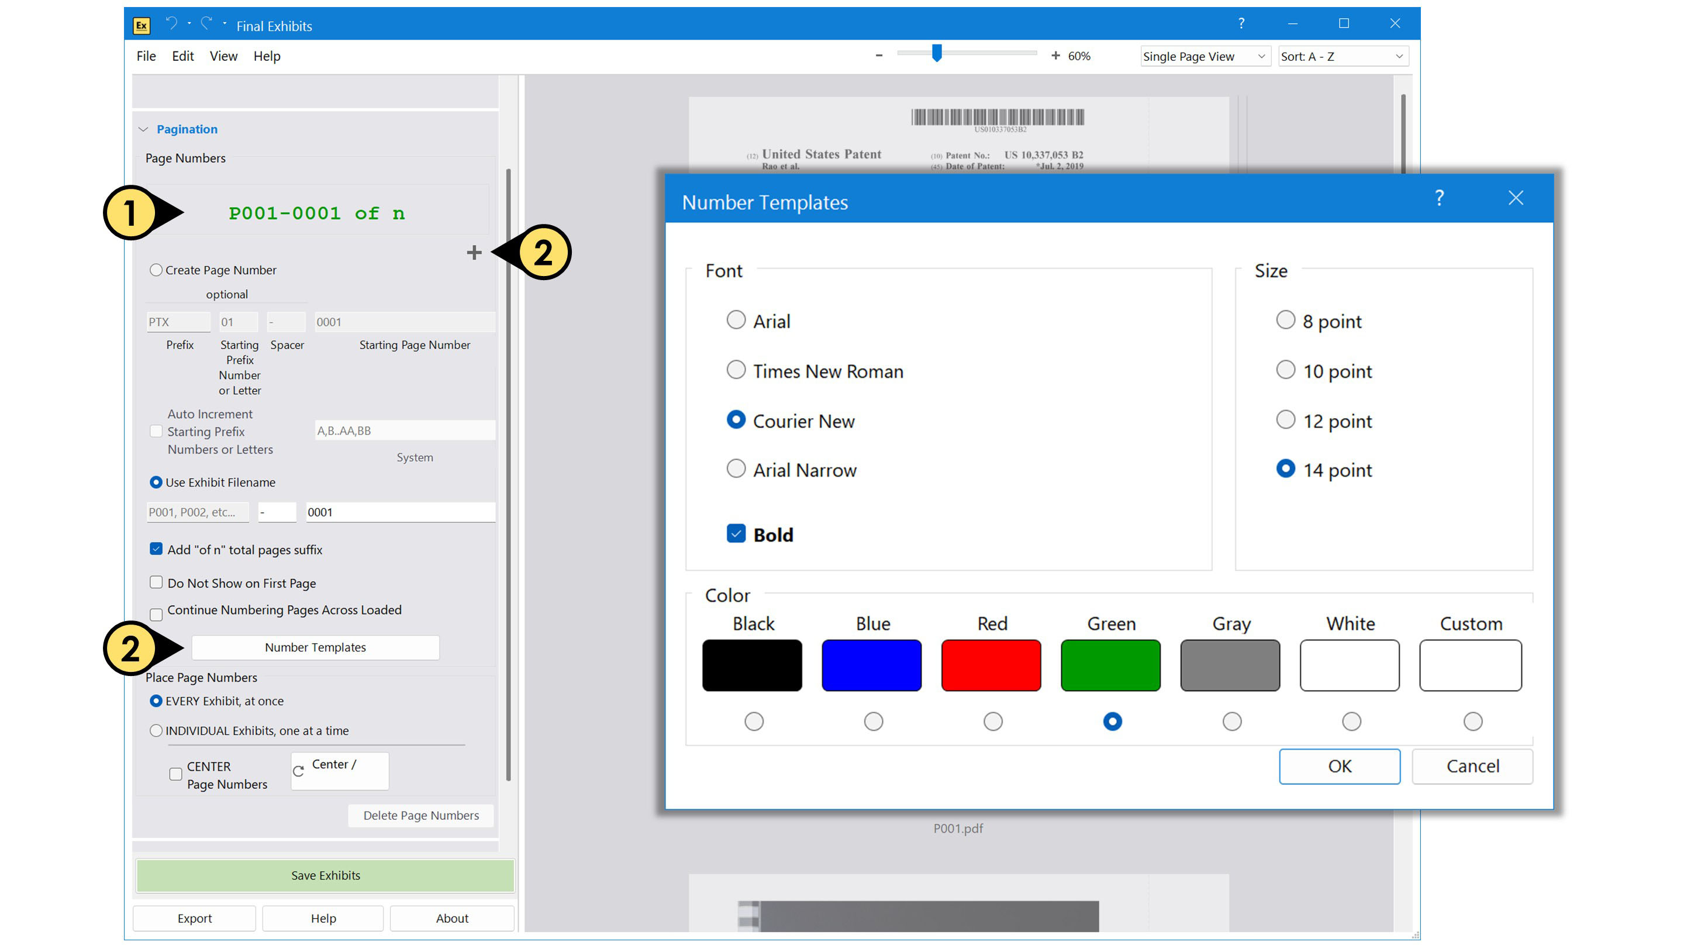Image resolution: width=1684 pixels, height=945 pixels.
Task: Click the main window help question mark
Action: tap(1241, 23)
